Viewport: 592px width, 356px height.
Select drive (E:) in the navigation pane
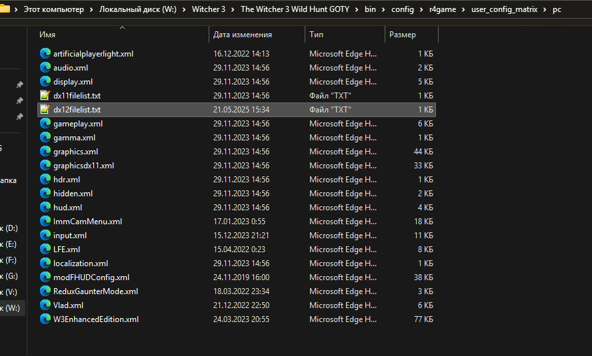tap(9, 244)
